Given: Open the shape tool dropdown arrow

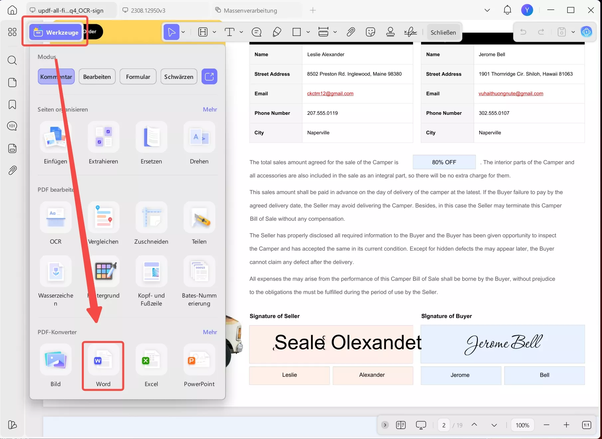Looking at the screenshot, I should click(308, 32).
